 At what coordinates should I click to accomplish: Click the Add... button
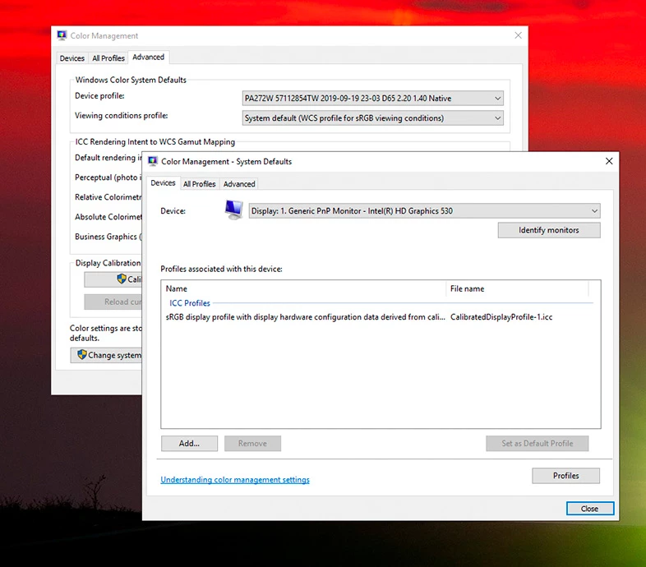[189, 444]
